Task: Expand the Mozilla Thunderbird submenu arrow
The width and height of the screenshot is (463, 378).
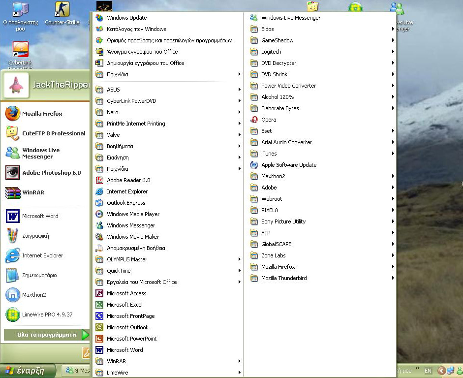Action: 393,278
